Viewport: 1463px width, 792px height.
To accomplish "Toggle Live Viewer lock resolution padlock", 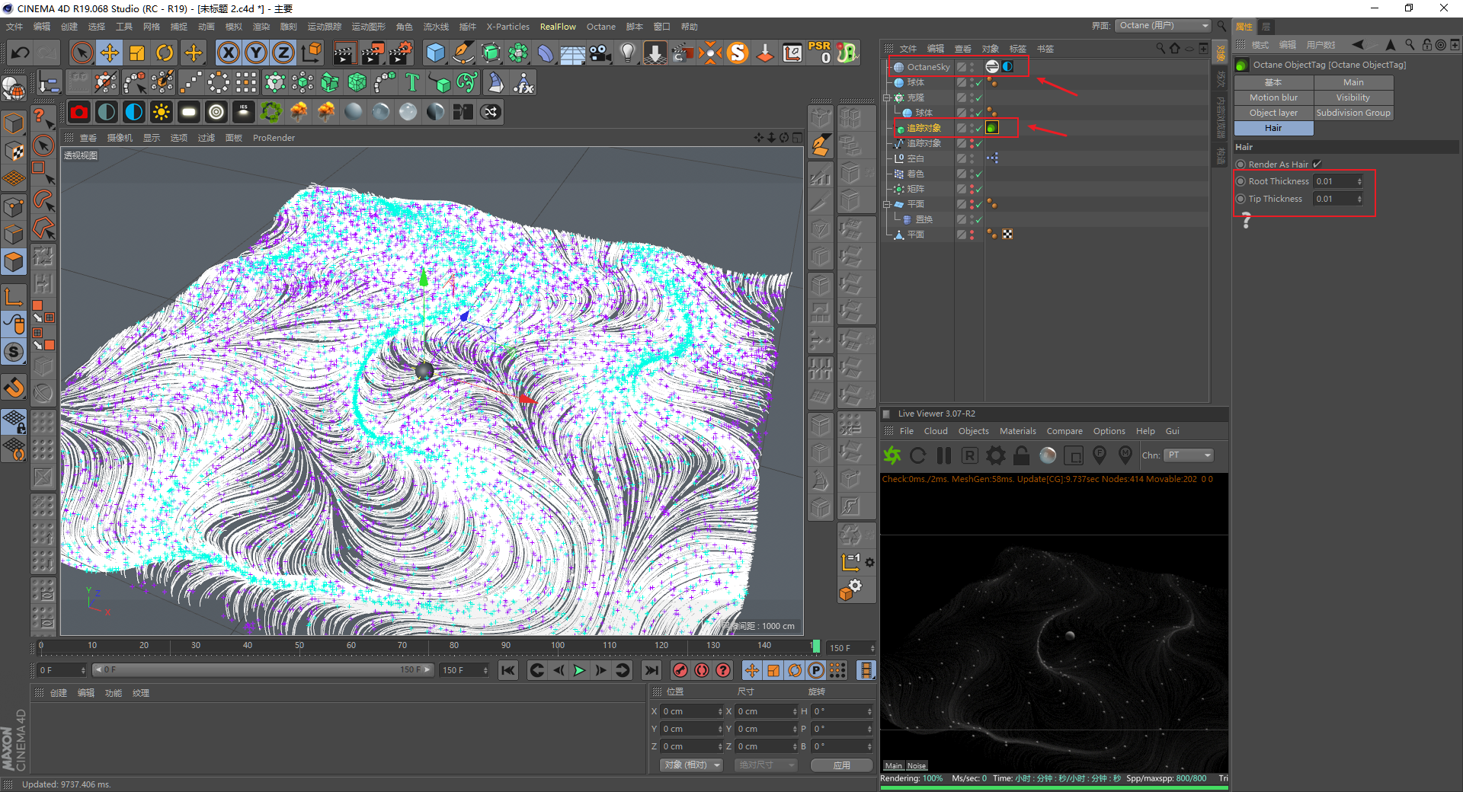I will tap(1021, 455).
